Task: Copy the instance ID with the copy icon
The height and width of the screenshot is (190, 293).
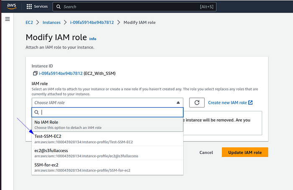Action: tap(35, 73)
